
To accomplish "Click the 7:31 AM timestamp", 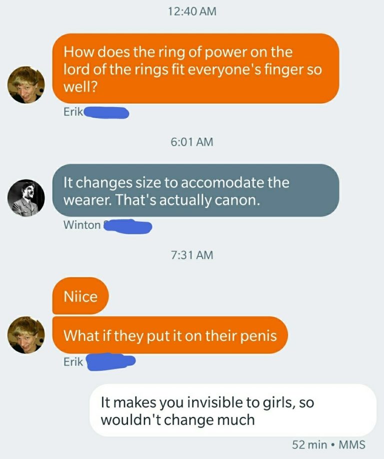I will [x=192, y=255].
